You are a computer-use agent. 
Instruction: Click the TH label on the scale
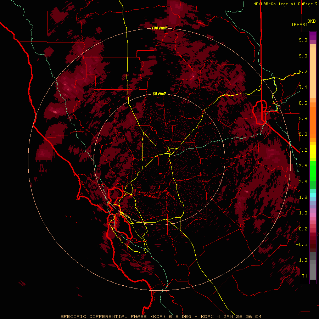point(304,276)
